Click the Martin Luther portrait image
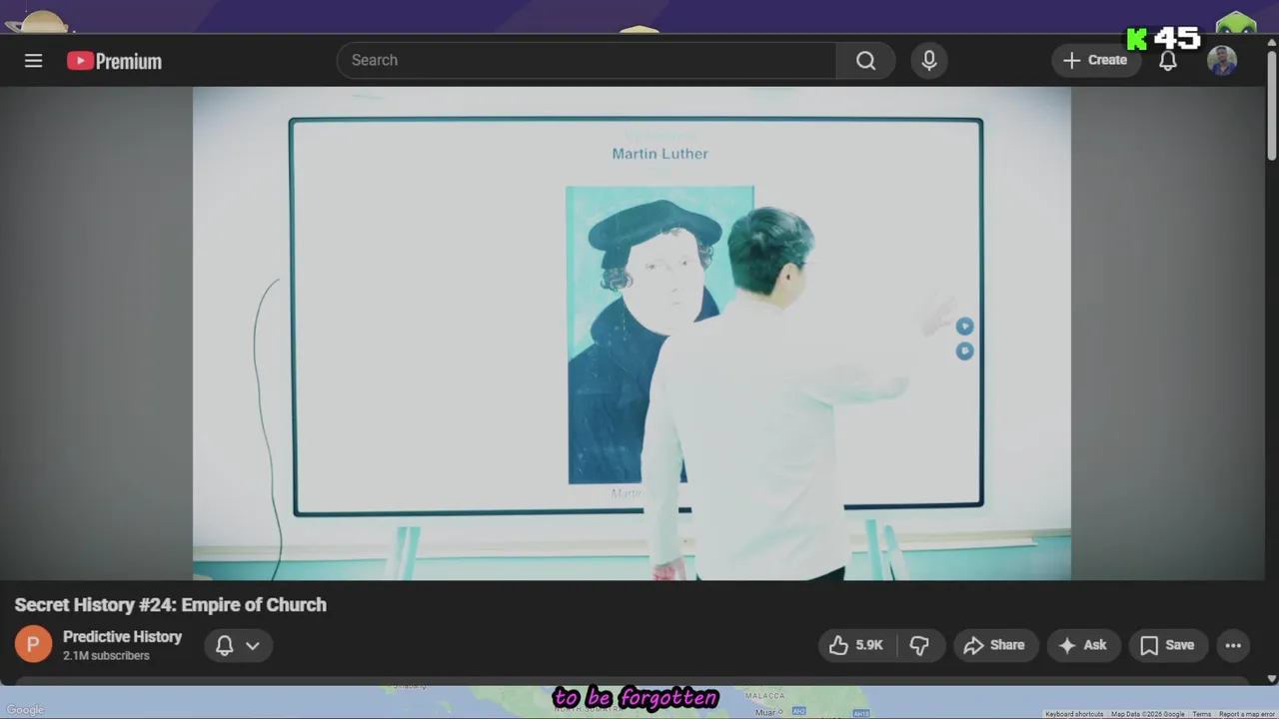This screenshot has width=1279, height=719. 659,335
